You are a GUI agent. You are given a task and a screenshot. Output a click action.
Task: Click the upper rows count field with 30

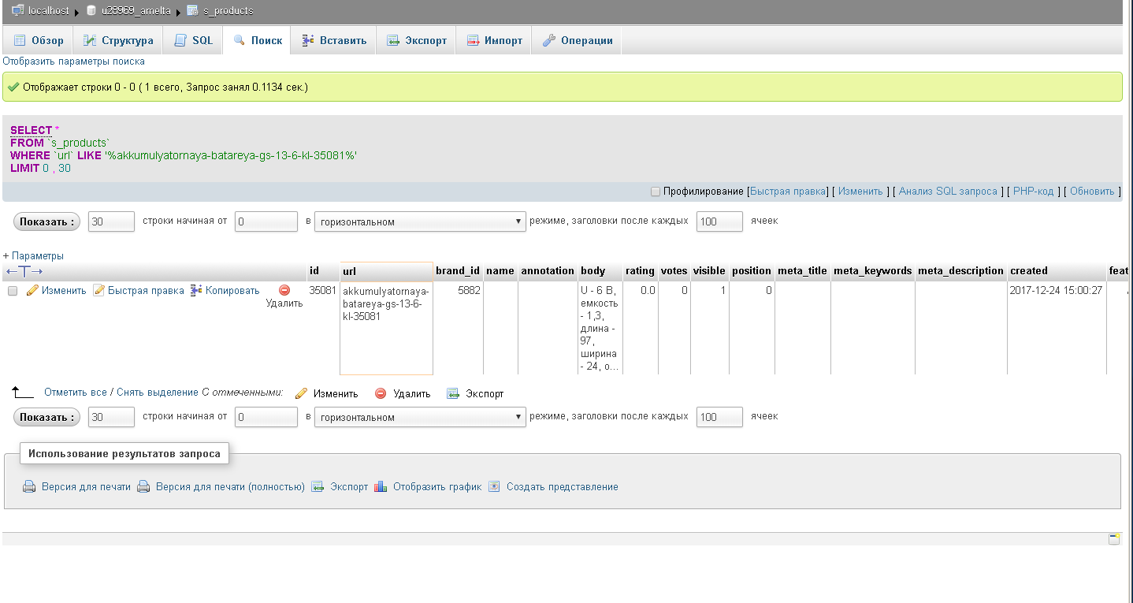[x=111, y=221]
